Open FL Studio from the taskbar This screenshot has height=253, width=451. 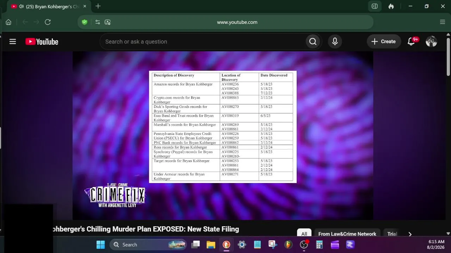pyautogui.click(x=288, y=245)
